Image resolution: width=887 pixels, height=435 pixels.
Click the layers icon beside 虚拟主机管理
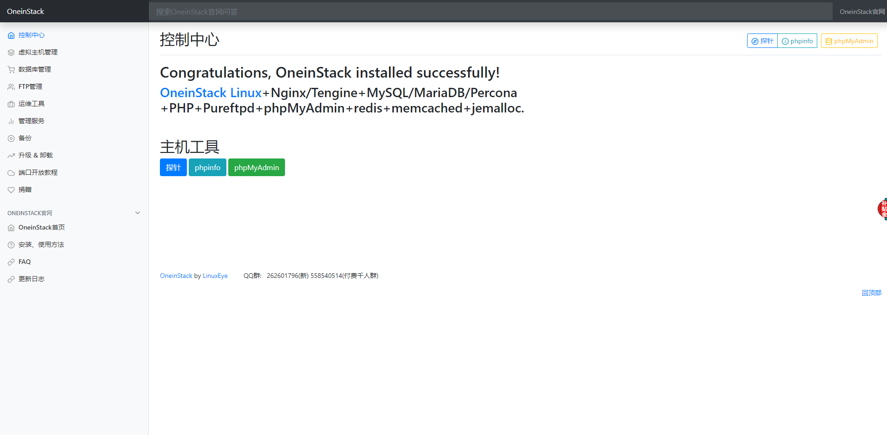point(11,53)
